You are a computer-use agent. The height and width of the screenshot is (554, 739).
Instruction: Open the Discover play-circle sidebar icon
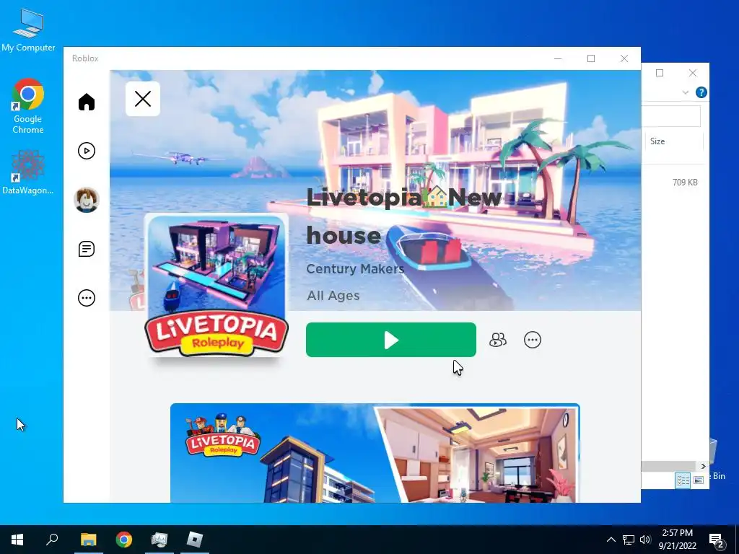click(x=87, y=151)
